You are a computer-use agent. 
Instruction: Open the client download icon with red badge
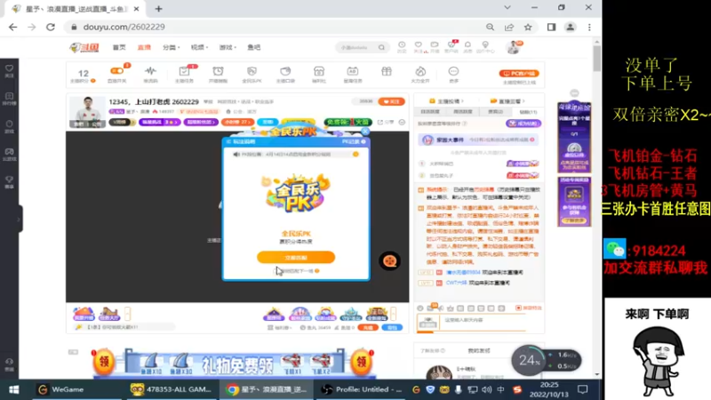click(451, 44)
